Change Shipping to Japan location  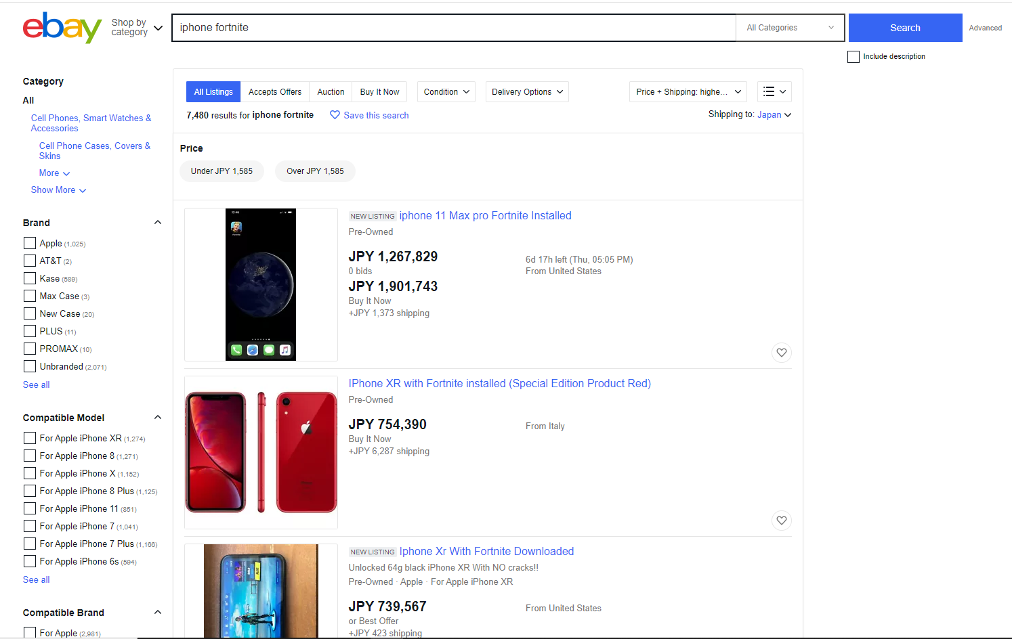coord(774,115)
